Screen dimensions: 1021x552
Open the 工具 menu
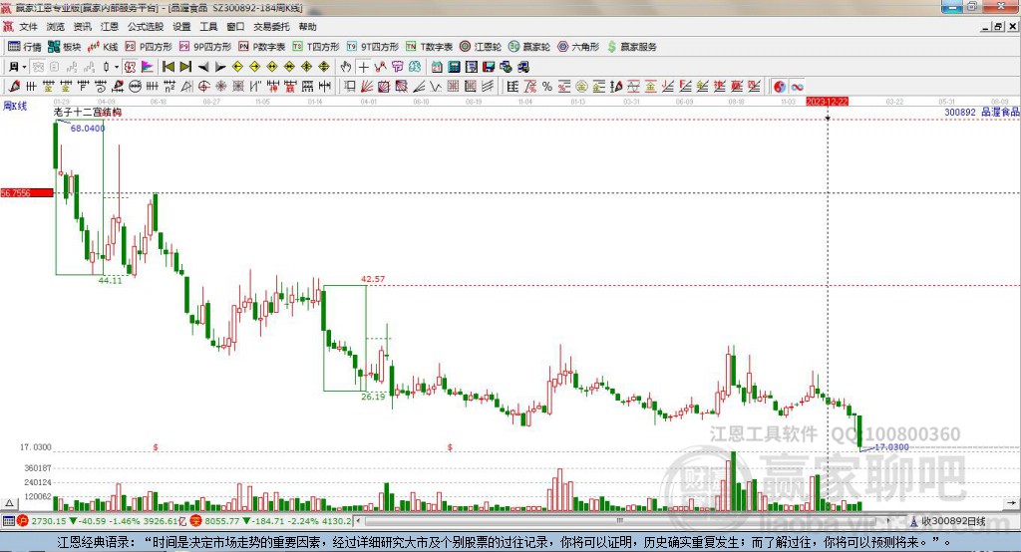click(x=208, y=27)
